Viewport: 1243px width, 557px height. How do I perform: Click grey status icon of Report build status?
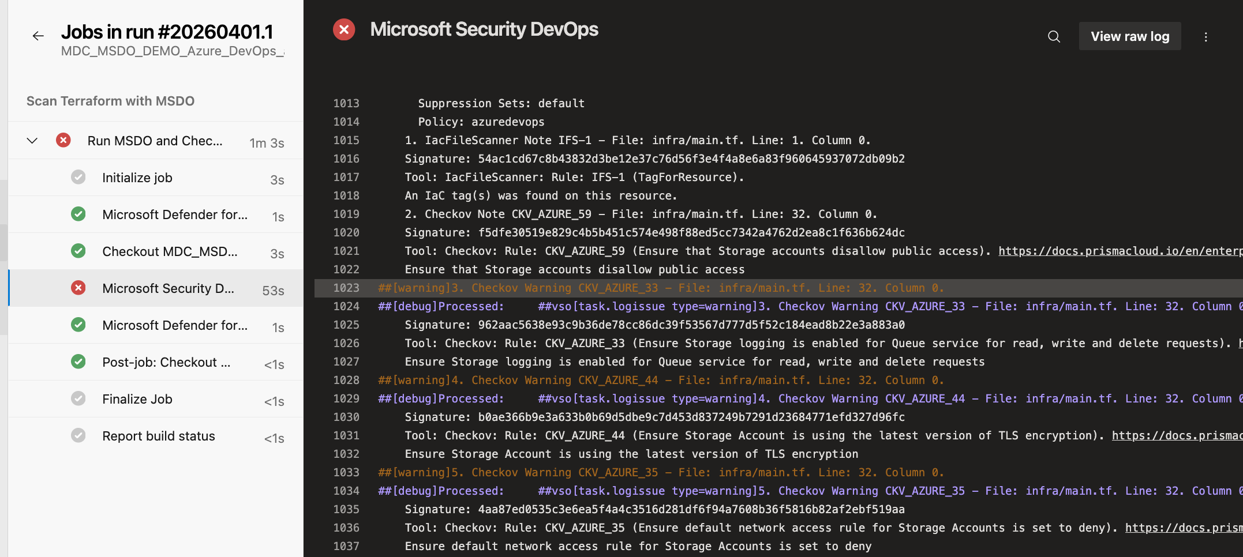(78, 435)
